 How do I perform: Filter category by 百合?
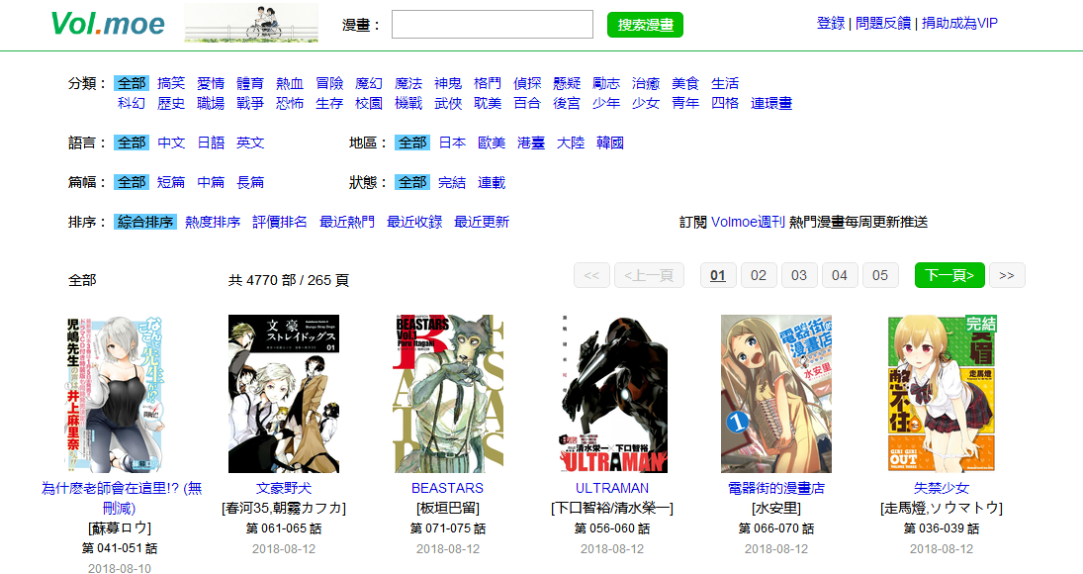click(527, 103)
